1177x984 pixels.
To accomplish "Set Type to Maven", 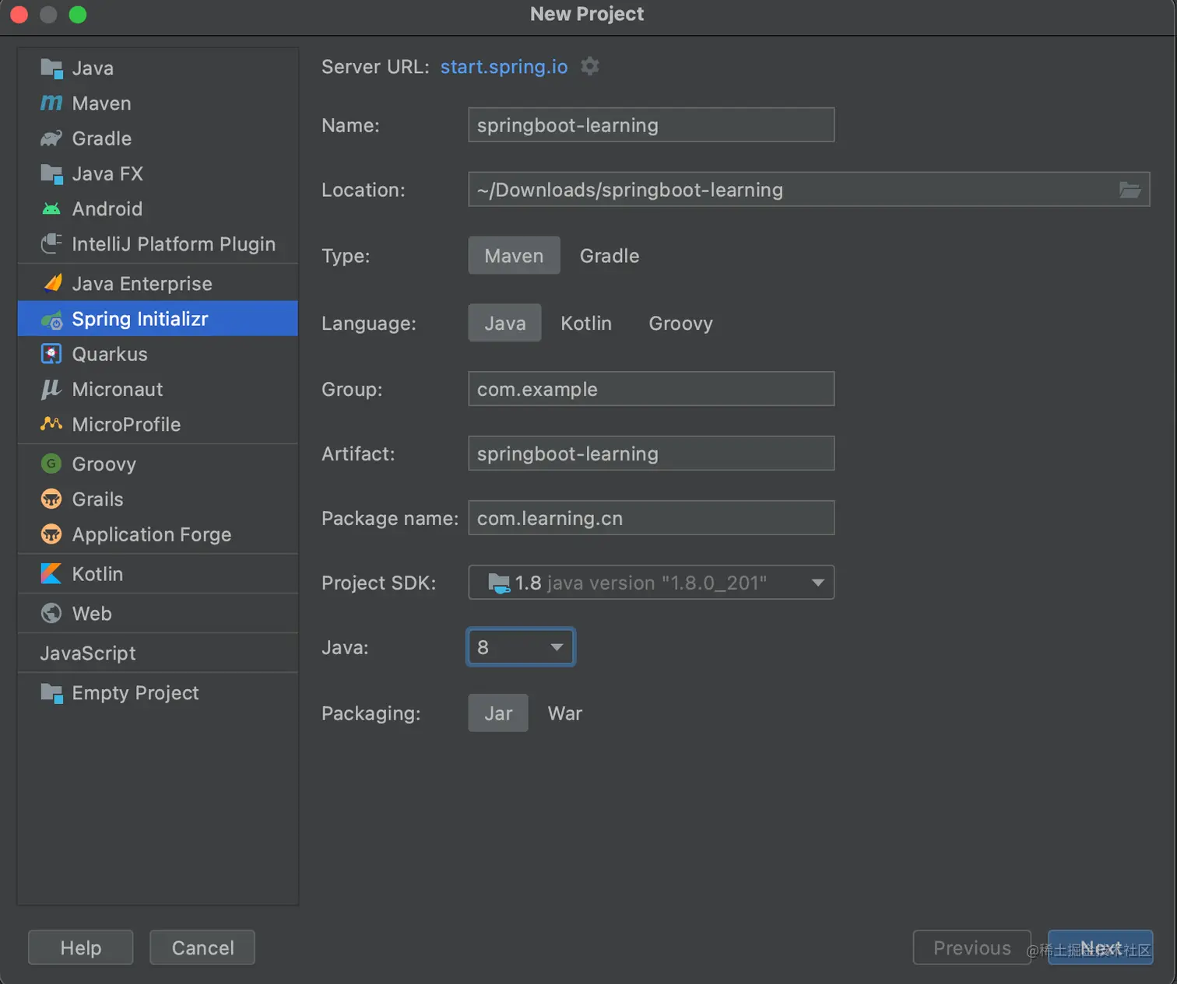I will (x=514, y=256).
